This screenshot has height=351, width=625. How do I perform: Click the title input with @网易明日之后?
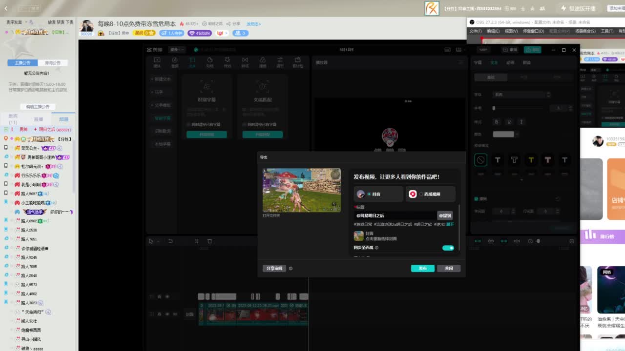[396, 215]
